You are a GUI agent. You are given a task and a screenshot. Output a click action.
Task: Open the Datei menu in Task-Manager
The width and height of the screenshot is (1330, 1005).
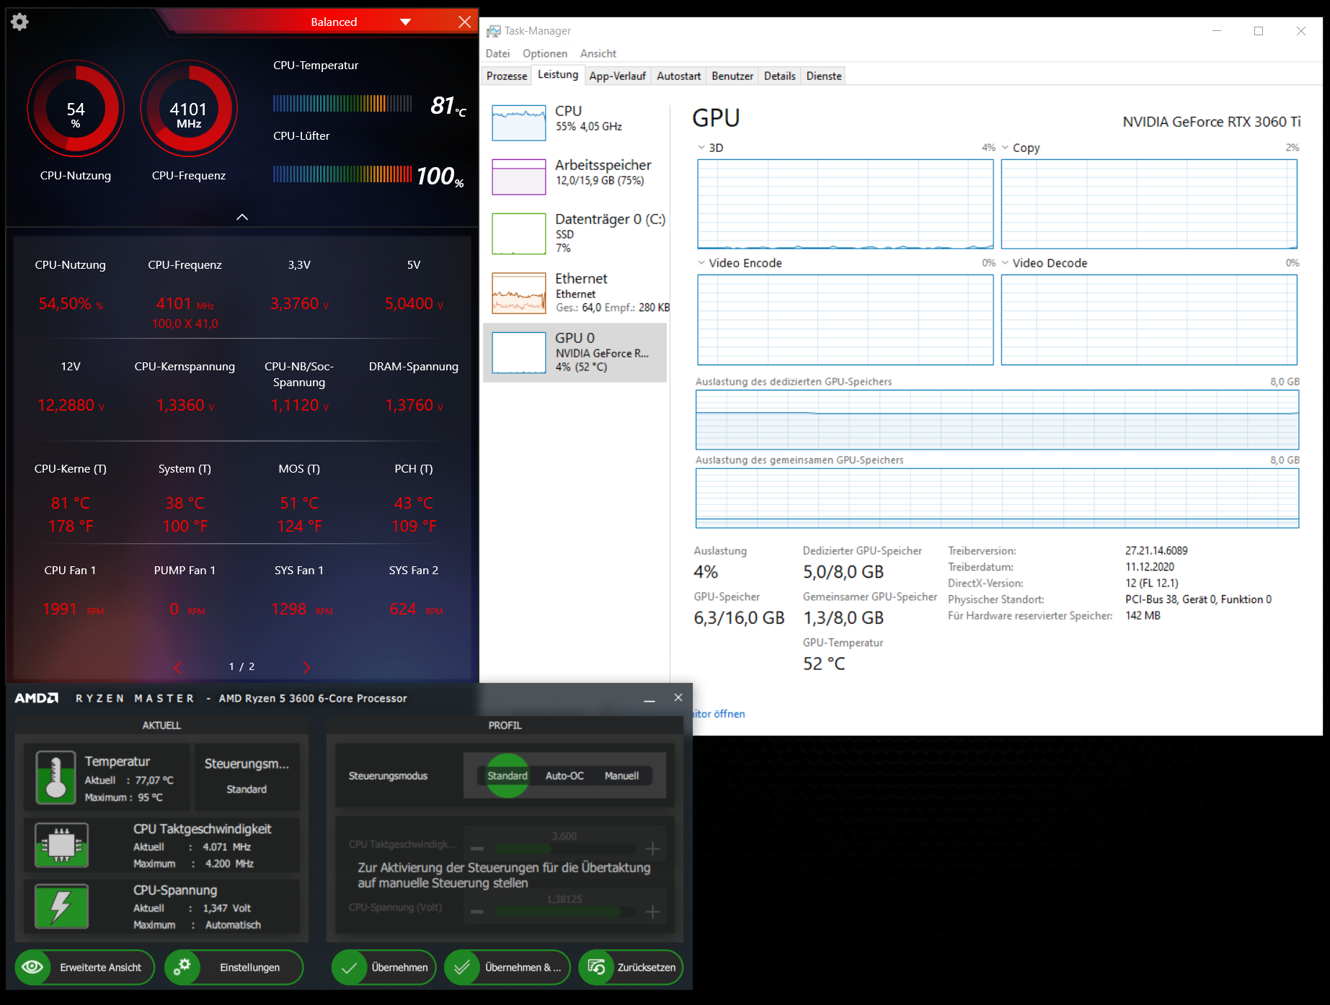[497, 53]
